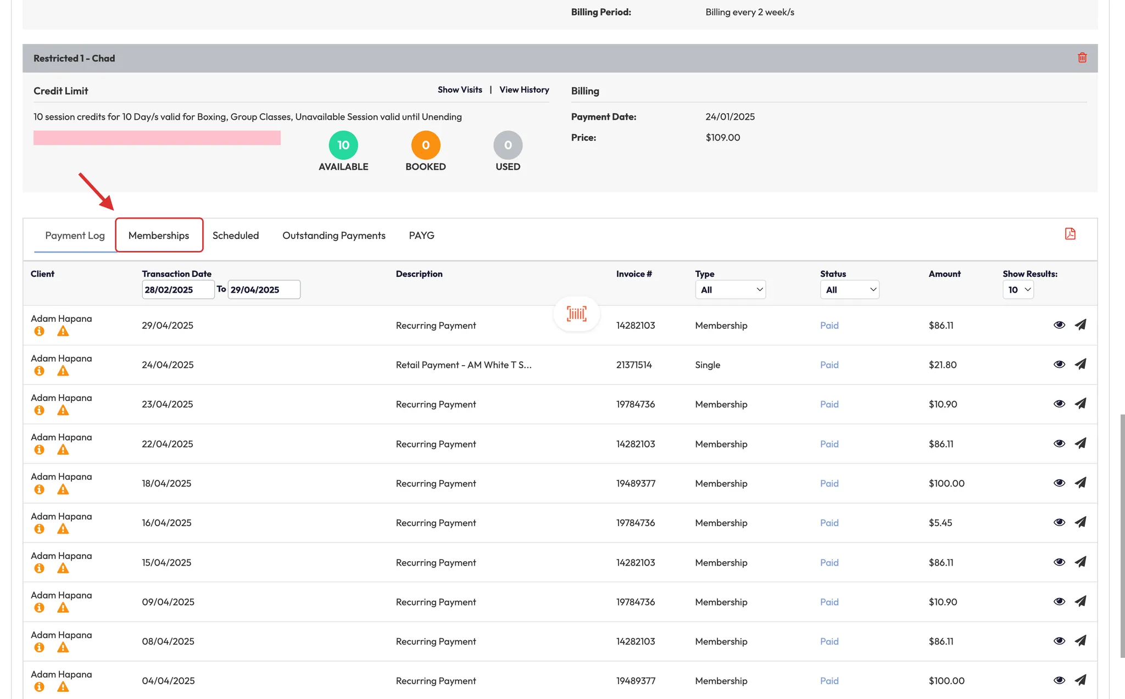The width and height of the screenshot is (1125, 699).
Task: Click the info icon under the 23/04/2025 row client name
Action: (x=39, y=410)
